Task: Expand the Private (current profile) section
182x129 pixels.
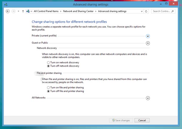Action: point(148,36)
